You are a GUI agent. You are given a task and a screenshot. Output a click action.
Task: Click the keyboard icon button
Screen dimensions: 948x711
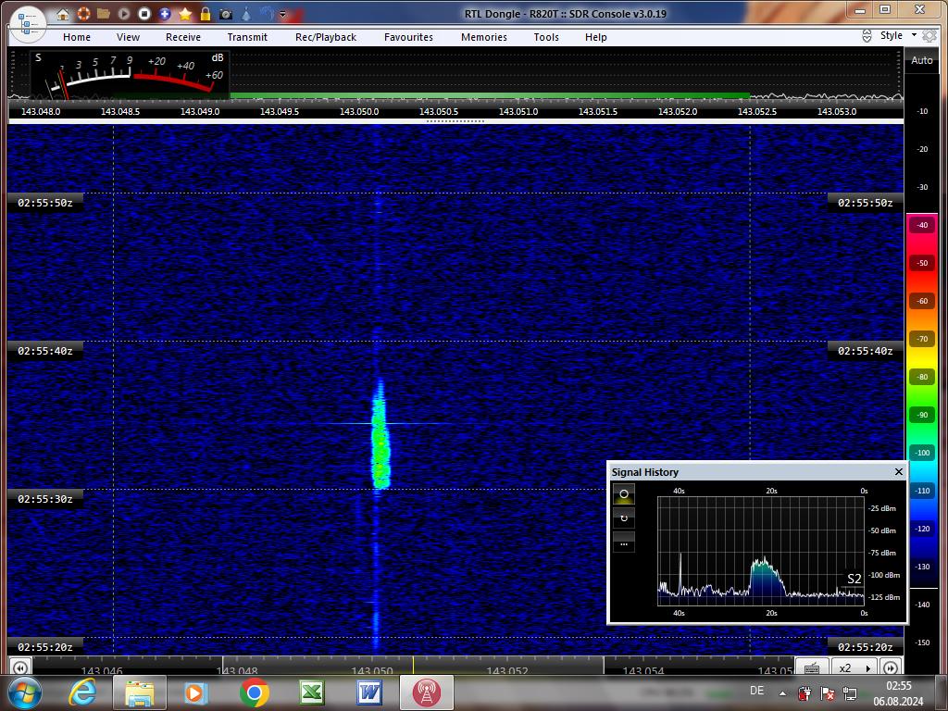811,667
